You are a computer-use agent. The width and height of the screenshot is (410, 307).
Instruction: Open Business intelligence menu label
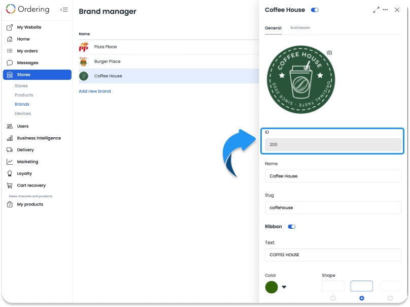pyautogui.click(x=39, y=138)
